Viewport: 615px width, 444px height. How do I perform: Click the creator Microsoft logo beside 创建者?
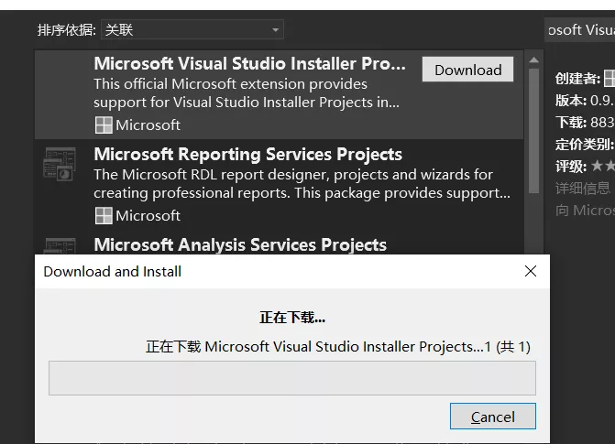(610, 78)
